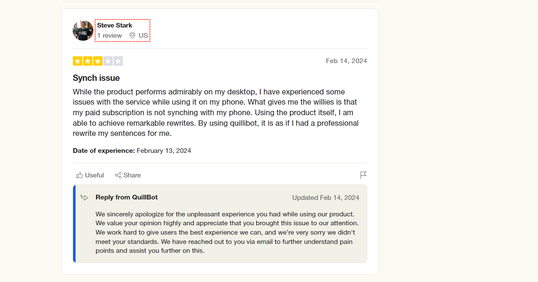Click the second yellow rating star
Screen dimensions: 538x282
(x=87, y=61)
